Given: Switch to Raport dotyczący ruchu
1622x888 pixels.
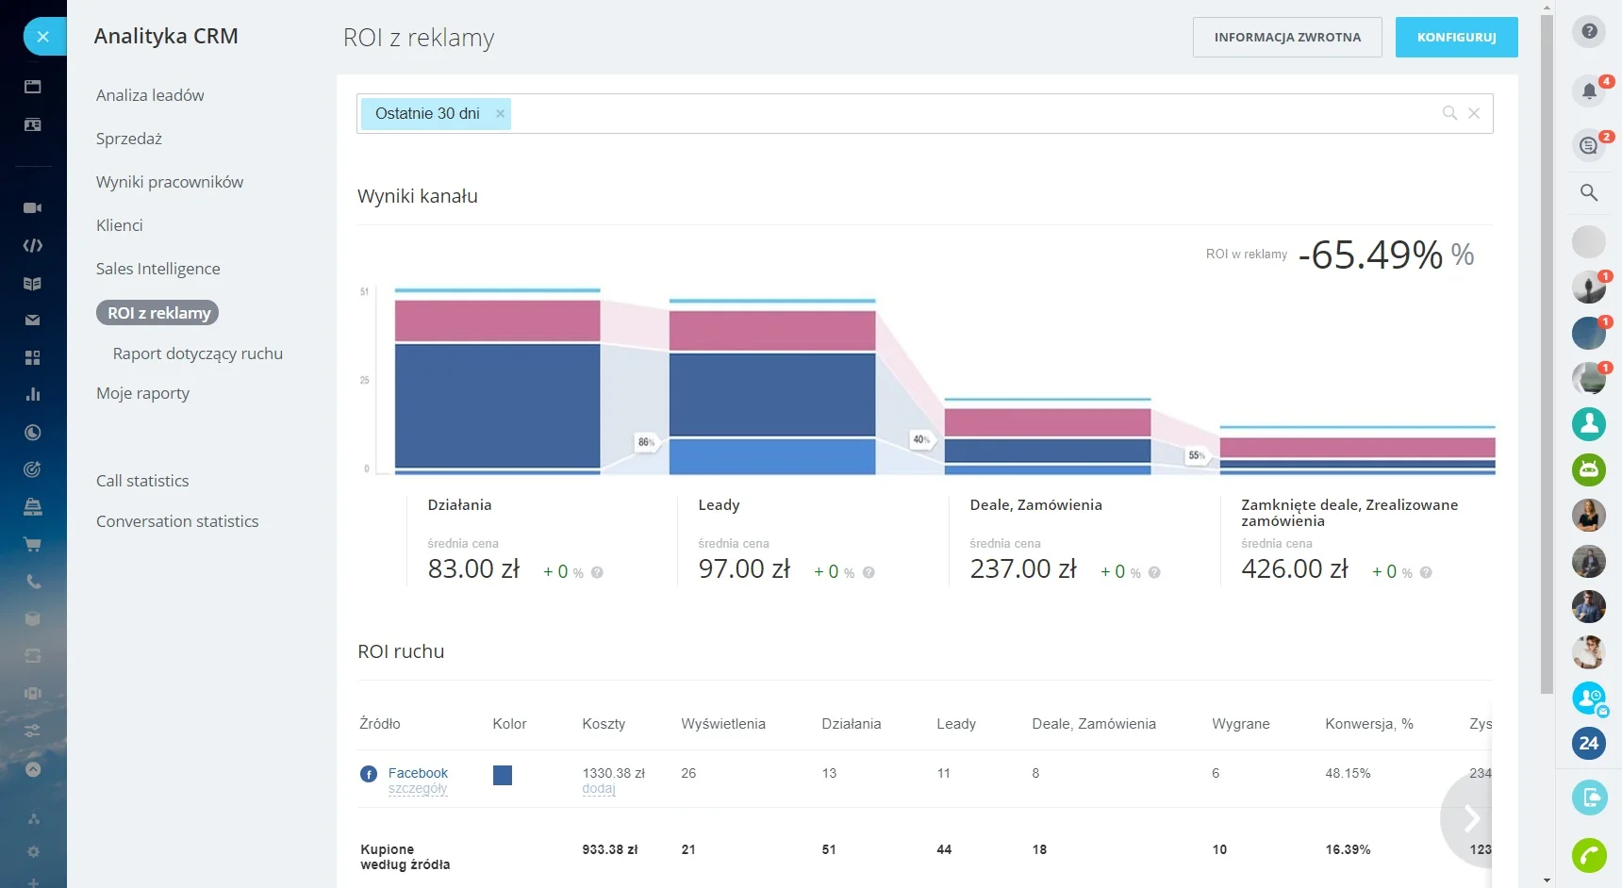Looking at the screenshot, I should [198, 354].
